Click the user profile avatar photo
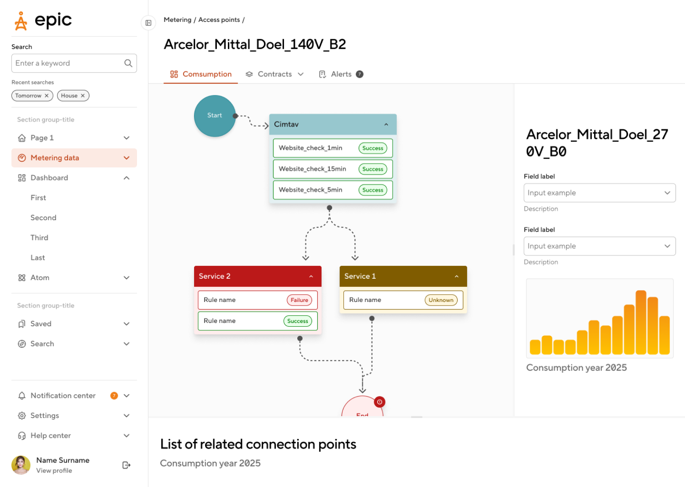The image size is (685, 487). 21,465
